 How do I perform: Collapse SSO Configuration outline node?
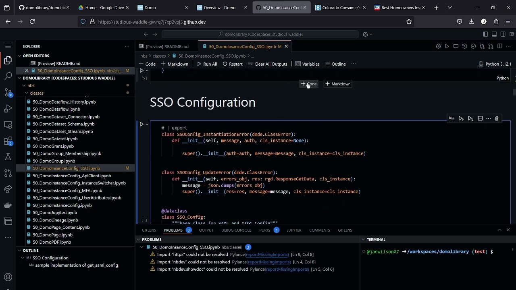tap(23, 258)
